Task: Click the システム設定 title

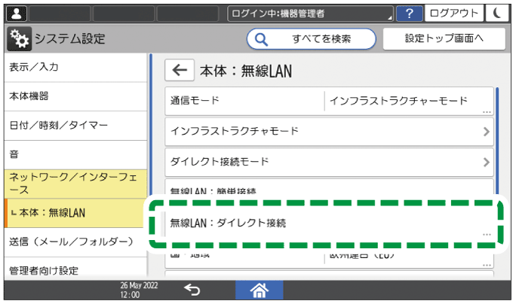Action: coord(69,39)
